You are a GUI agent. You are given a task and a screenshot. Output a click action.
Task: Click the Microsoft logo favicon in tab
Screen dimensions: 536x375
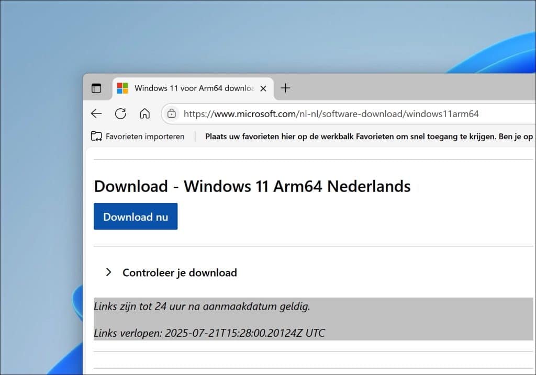tap(122, 88)
